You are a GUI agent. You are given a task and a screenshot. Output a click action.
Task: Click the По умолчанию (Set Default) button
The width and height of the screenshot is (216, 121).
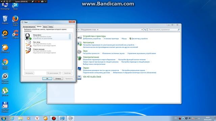click(x=53, y=73)
